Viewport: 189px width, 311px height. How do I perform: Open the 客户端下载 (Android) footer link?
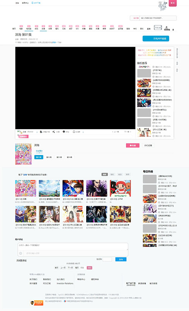[131, 284]
